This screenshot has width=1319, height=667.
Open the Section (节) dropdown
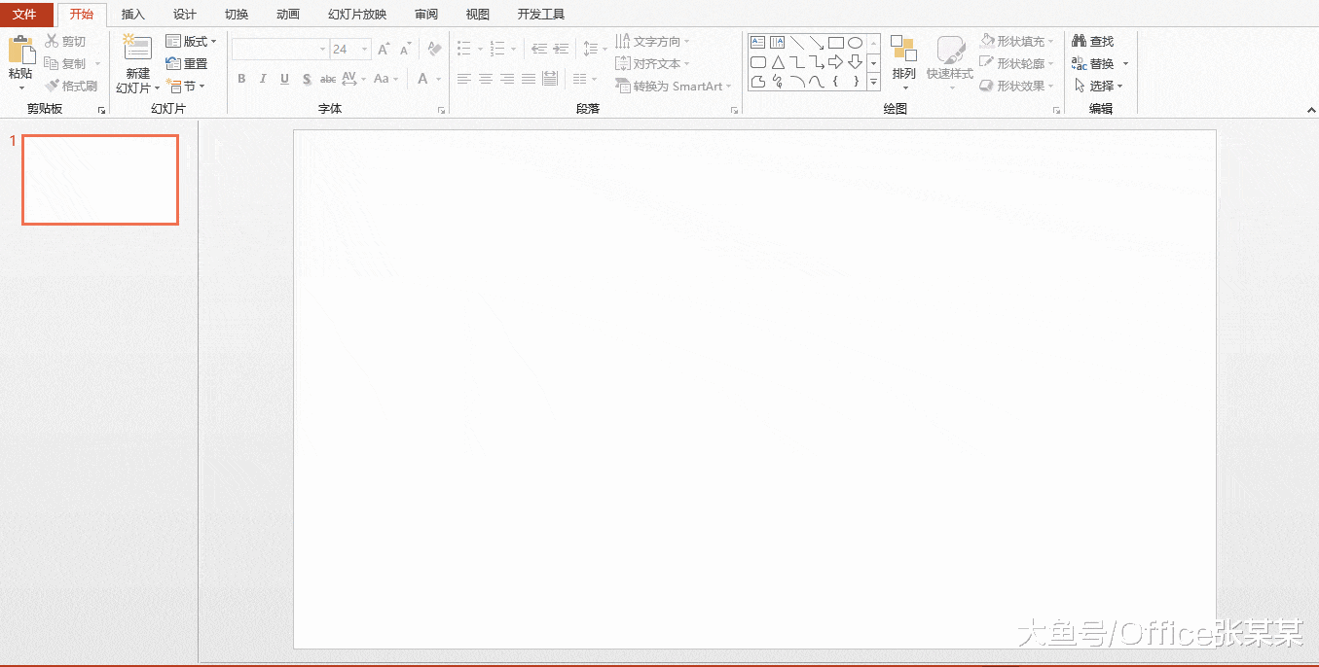coord(186,86)
